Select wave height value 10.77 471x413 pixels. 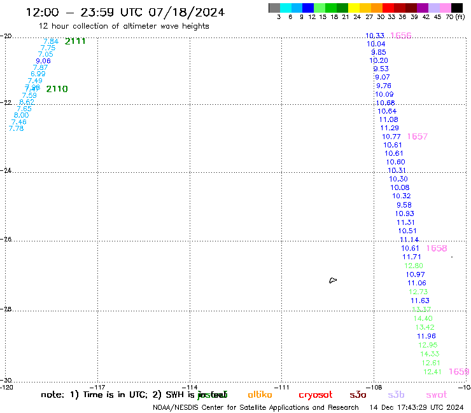[x=391, y=137]
